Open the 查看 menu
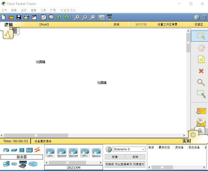The image size is (208, 171). tap(33, 10)
